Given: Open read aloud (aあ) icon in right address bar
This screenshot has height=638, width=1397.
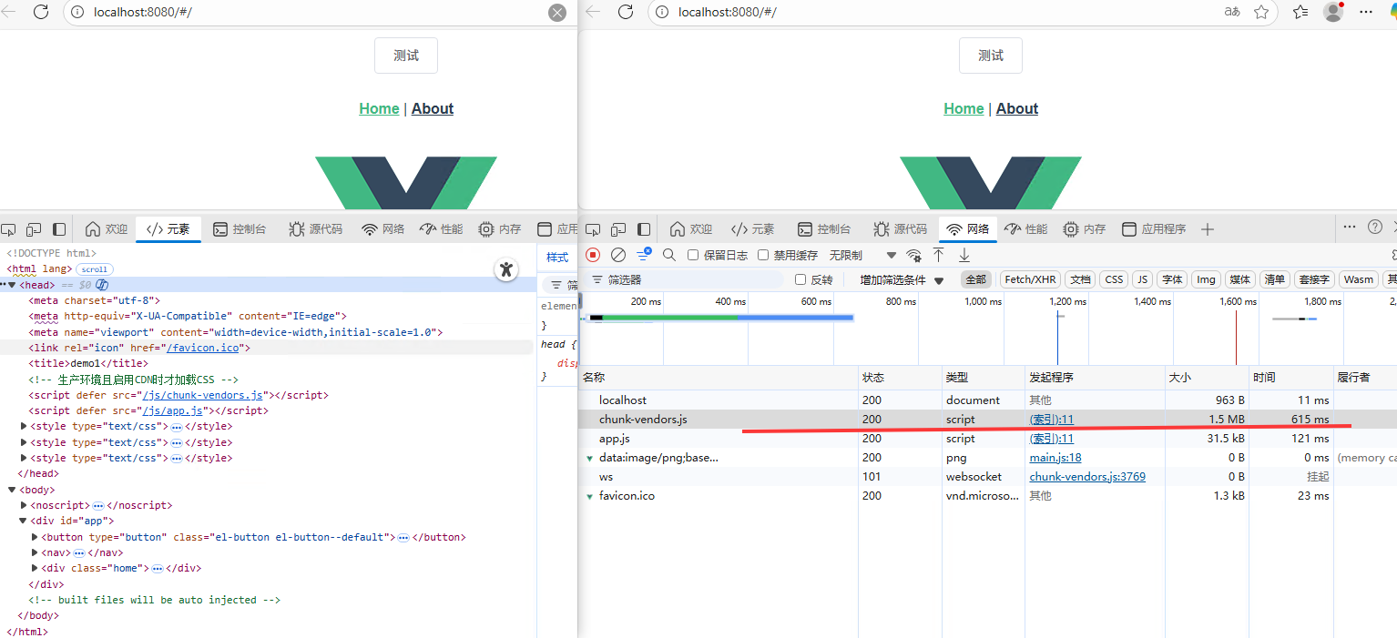Looking at the screenshot, I should [1231, 12].
